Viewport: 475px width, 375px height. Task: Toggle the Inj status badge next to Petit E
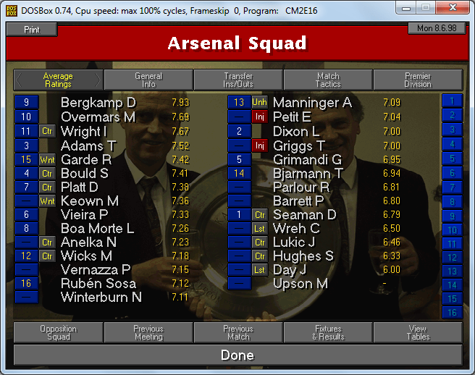tap(260, 117)
